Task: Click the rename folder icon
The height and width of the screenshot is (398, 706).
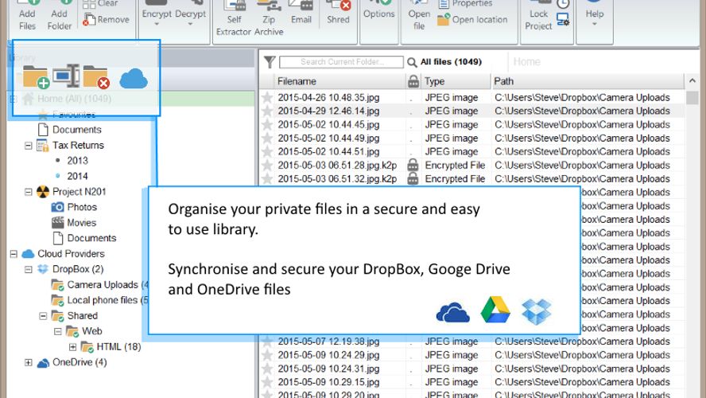Action: 66,76
